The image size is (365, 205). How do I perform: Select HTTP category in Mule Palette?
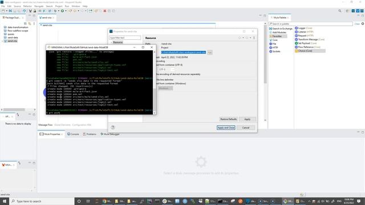(x=274, y=47)
